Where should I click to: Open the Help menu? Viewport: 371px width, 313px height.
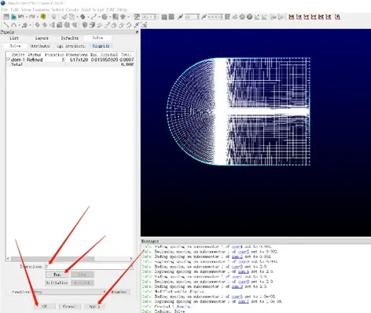pyautogui.click(x=122, y=9)
